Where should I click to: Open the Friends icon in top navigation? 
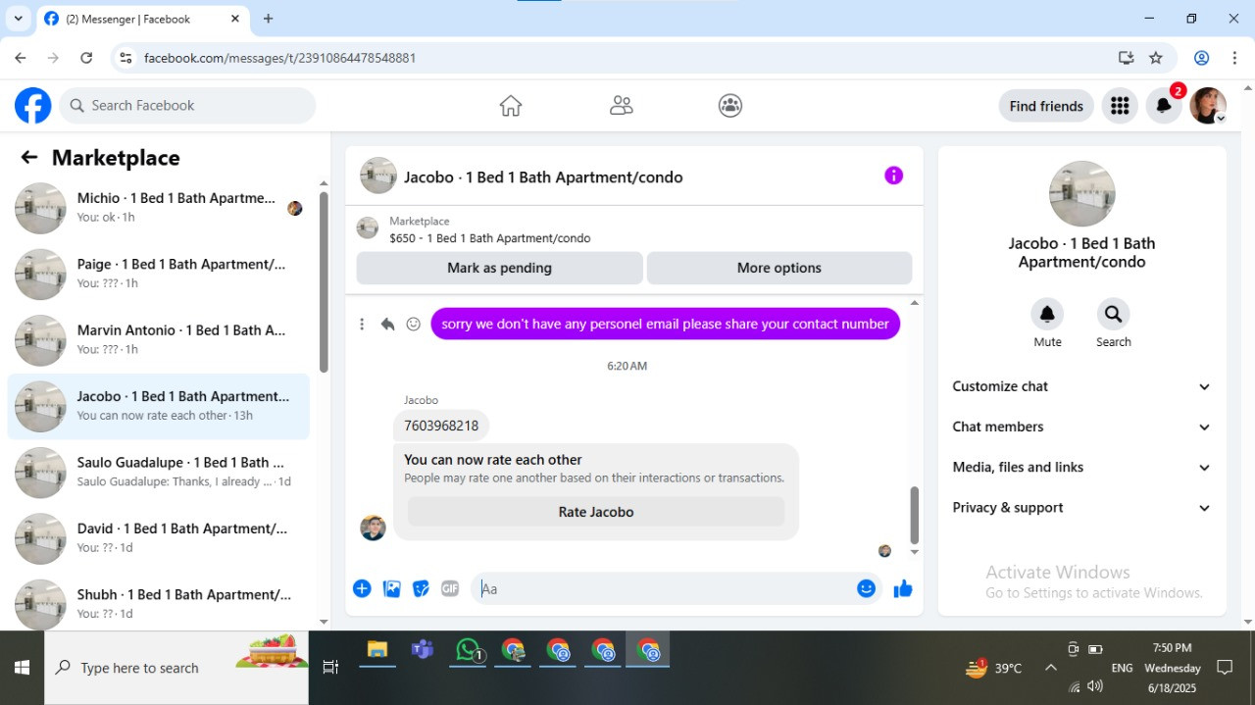click(621, 105)
